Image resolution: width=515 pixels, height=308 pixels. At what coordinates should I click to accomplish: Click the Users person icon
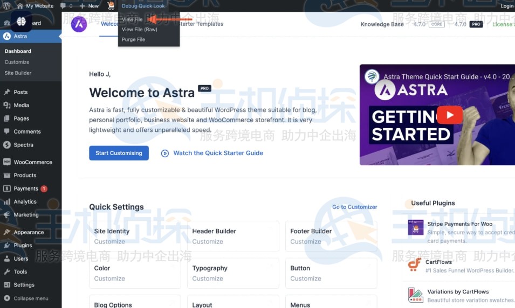7,258
